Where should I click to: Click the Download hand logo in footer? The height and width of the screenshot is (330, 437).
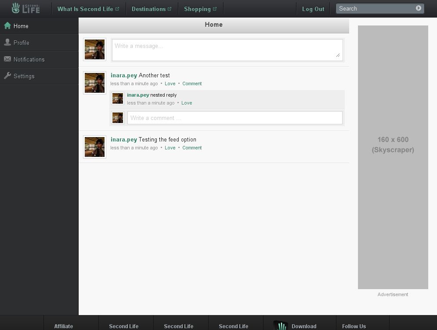click(280, 325)
